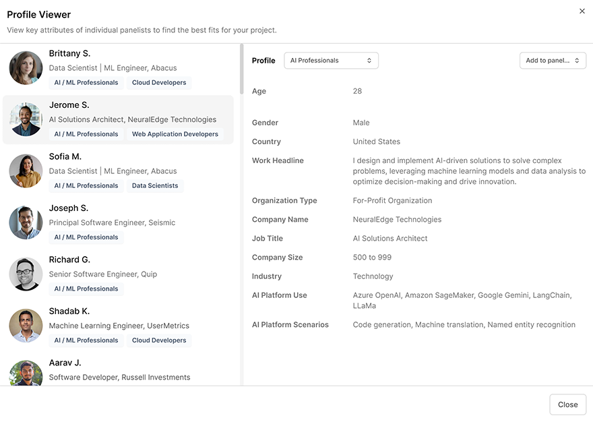The width and height of the screenshot is (593, 422).
Task: Close the dialog with the X icon
Action: click(582, 11)
